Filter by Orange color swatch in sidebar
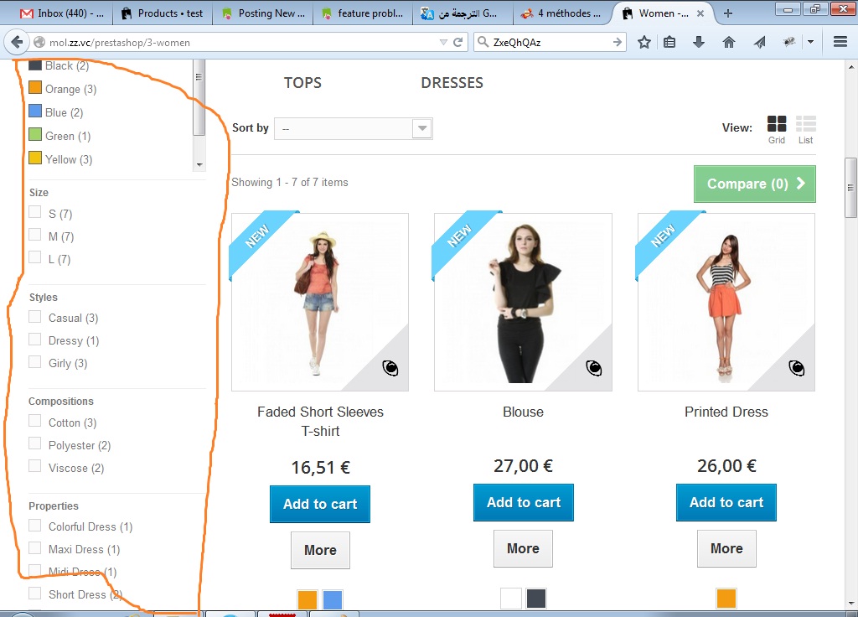858x617 pixels. point(35,87)
